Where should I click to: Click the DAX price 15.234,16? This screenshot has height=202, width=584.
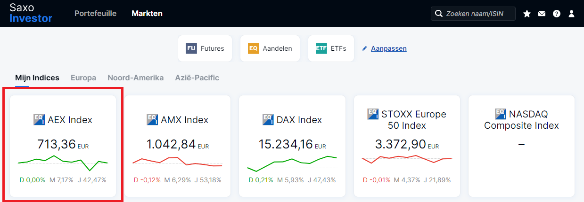[286, 144]
